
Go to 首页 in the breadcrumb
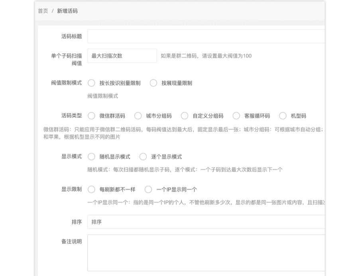pyautogui.click(x=43, y=11)
